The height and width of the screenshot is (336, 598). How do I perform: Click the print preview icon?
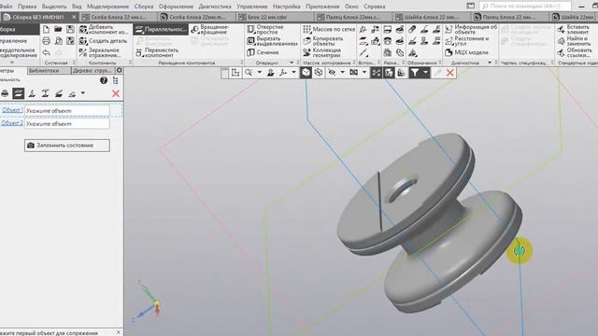58,41
